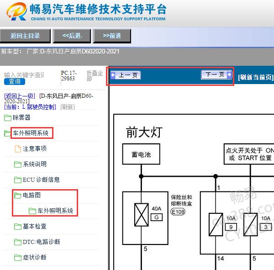
Task: Click the keyword search input field
Action: tap(24, 75)
